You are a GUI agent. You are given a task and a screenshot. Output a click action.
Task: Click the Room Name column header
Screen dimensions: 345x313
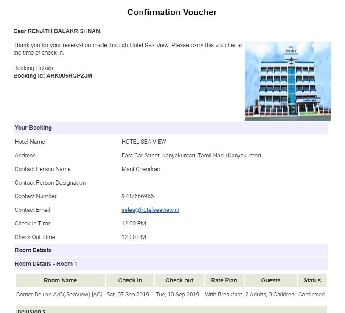click(60, 280)
